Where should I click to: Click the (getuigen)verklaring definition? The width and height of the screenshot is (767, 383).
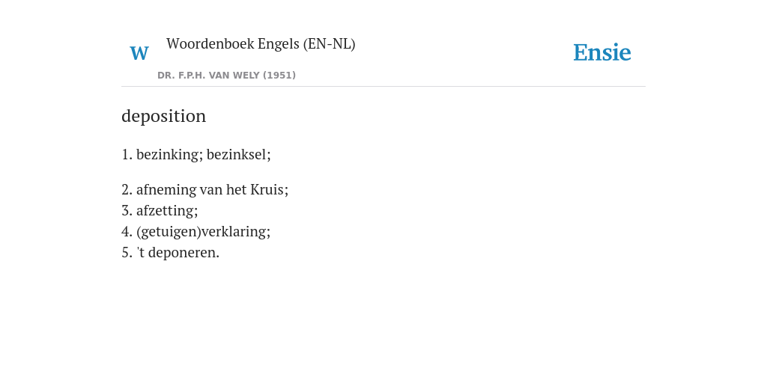coord(204,232)
